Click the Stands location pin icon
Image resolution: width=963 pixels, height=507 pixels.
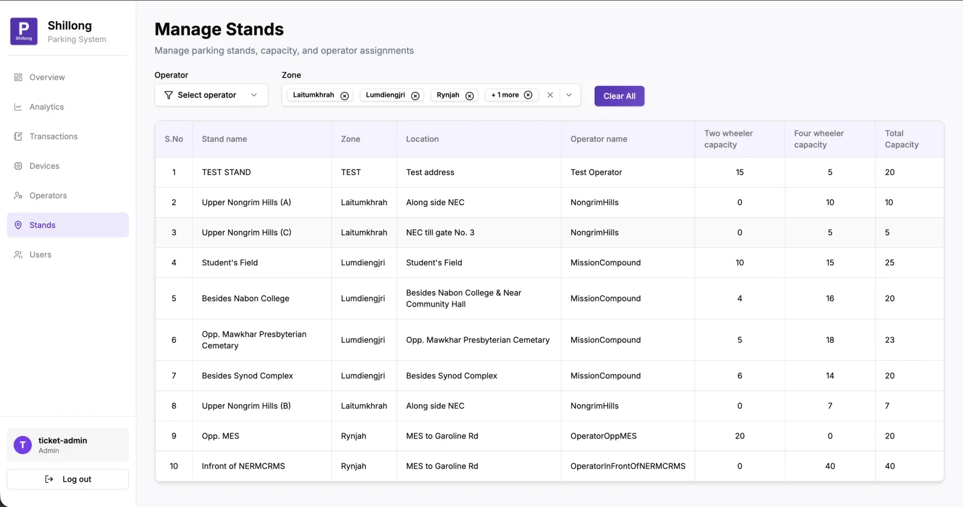click(x=18, y=225)
